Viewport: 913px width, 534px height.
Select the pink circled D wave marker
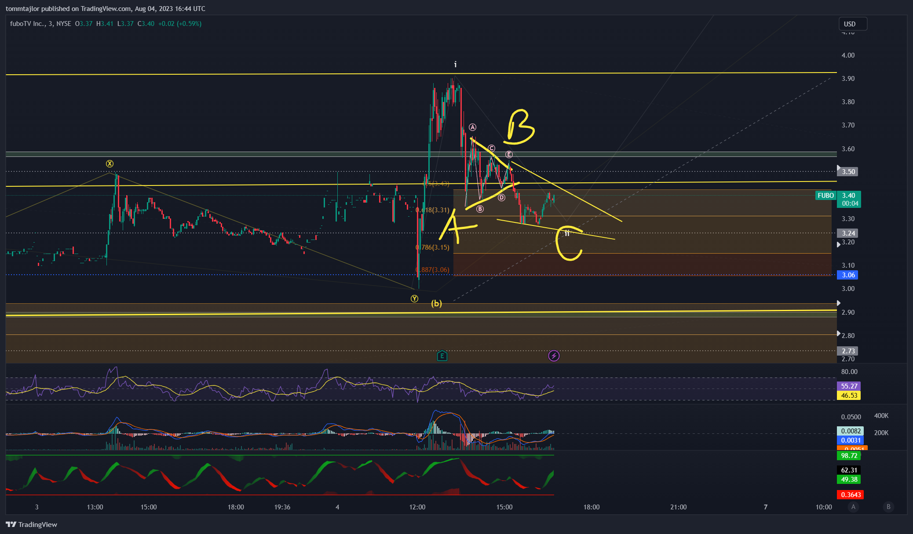(501, 197)
